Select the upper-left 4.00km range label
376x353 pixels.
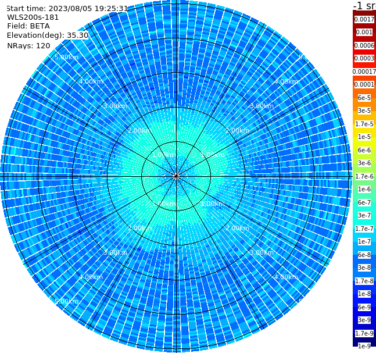coord(91,81)
